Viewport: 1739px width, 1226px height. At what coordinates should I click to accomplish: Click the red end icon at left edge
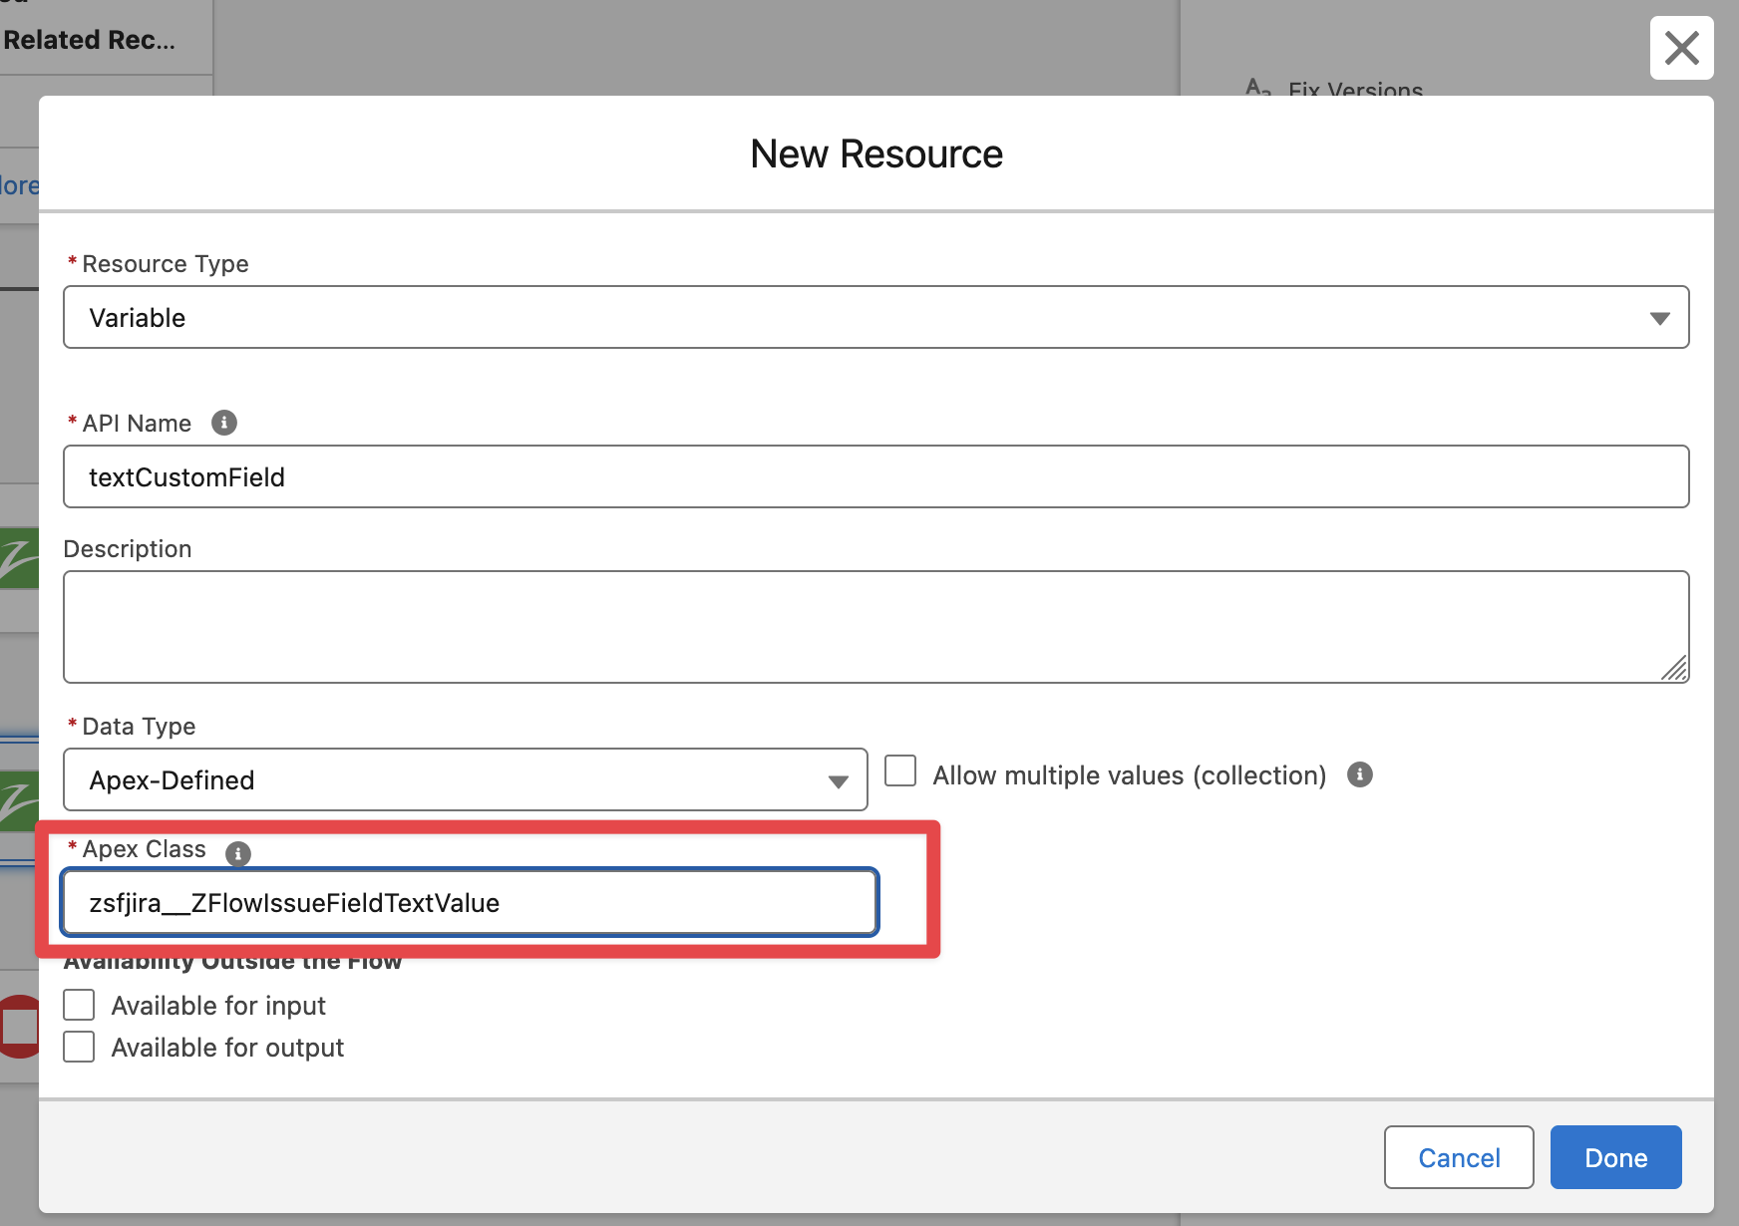click(x=18, y=1026)
